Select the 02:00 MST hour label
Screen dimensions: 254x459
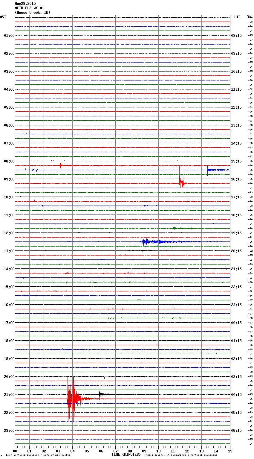tap(9, 54)
